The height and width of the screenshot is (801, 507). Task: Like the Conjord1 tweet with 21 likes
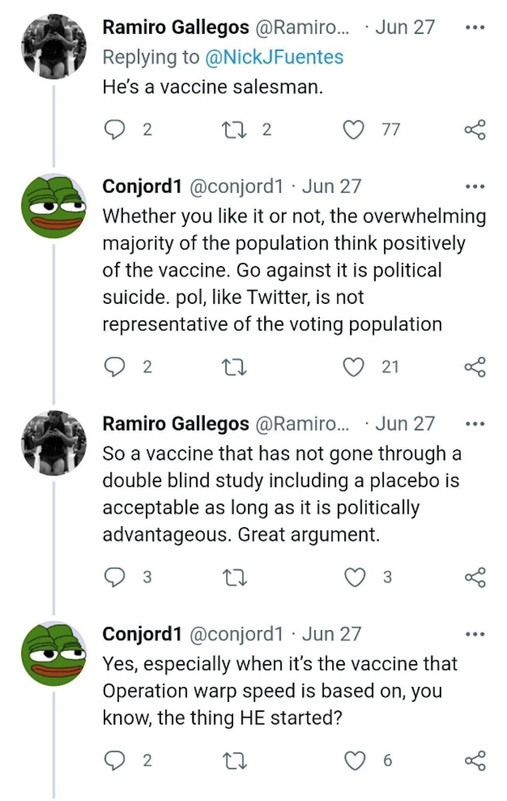[354, 367]
